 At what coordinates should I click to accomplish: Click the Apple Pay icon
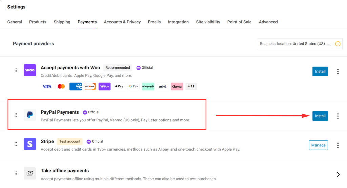coord(119,86)
